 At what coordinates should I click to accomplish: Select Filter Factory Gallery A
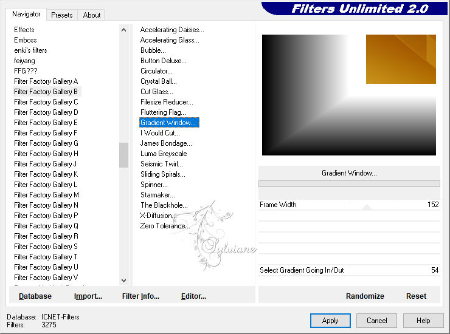(x=46, y=81)
